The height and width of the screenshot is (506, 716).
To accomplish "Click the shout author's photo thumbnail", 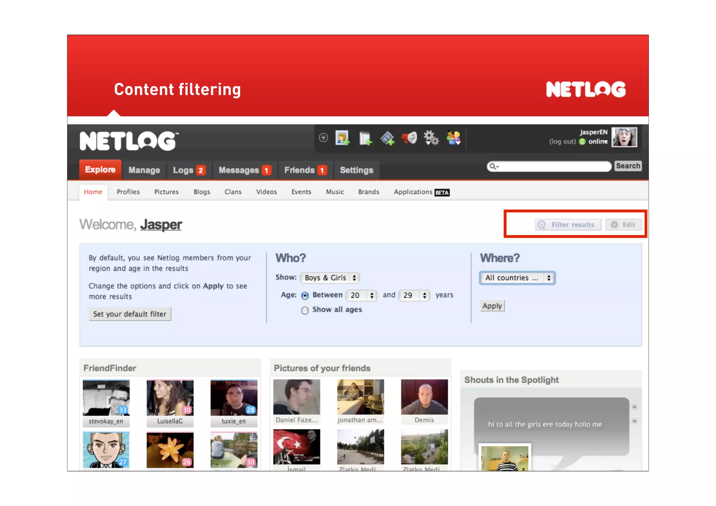I will pos(505,458).
